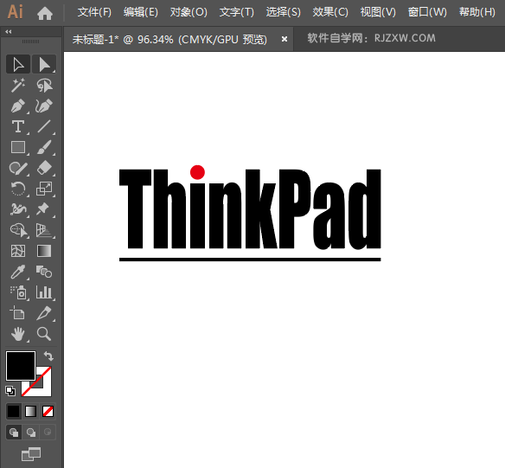The height and width of the screenshot is (468, 505).
Task: Choose the Gradient tool
Action: [44, 251]
